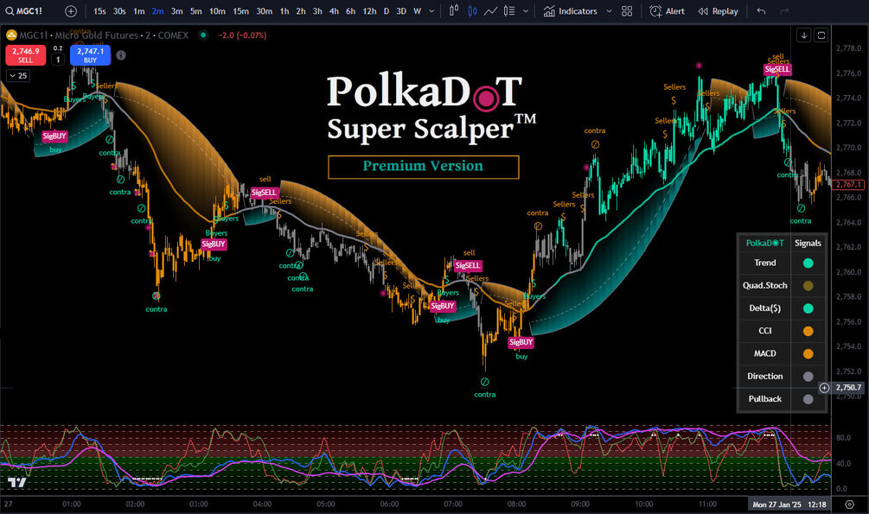The width and height of the screenshot is (869, 514).
Task: Switch chart to 6h interval
Action: (x=351, y=11)
